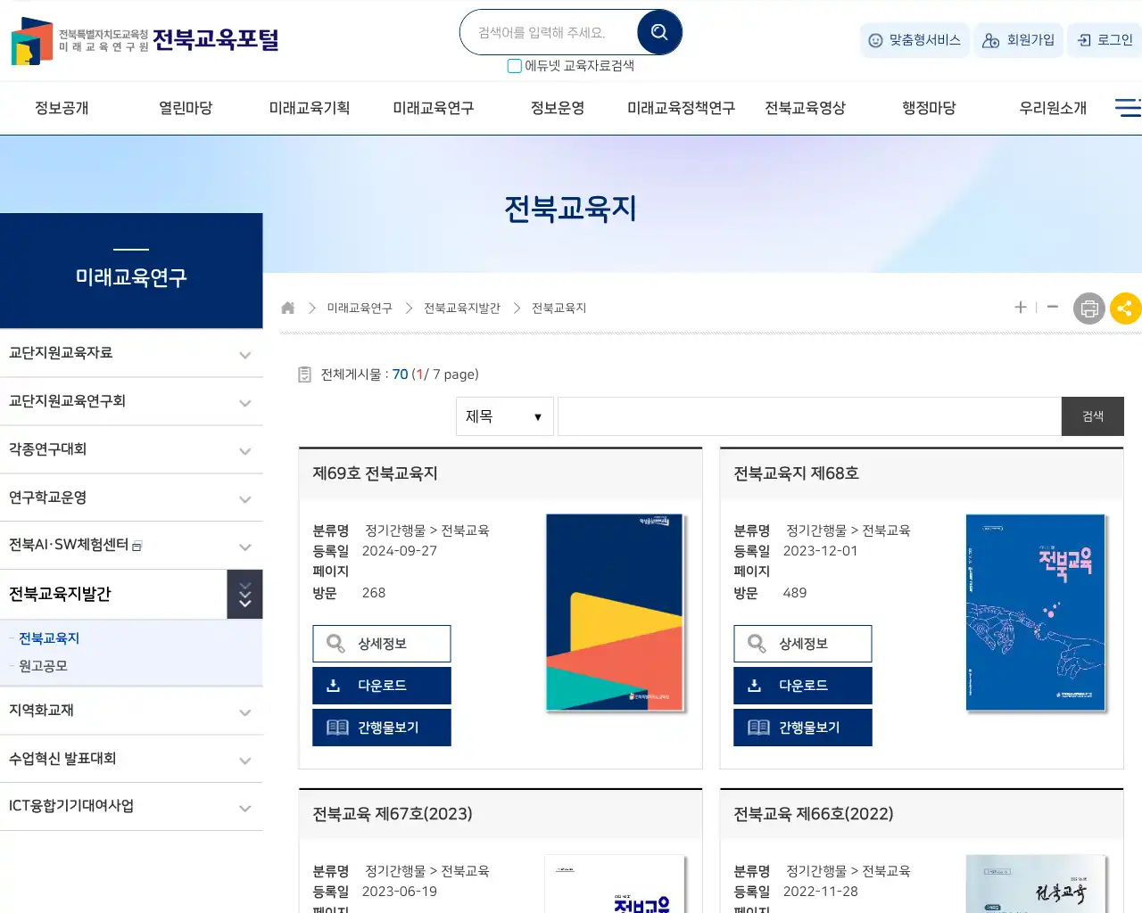1142x913 pixels.
Task: Collapse the 전북교육지발간 sidebar section
Action: coord(244,594)
